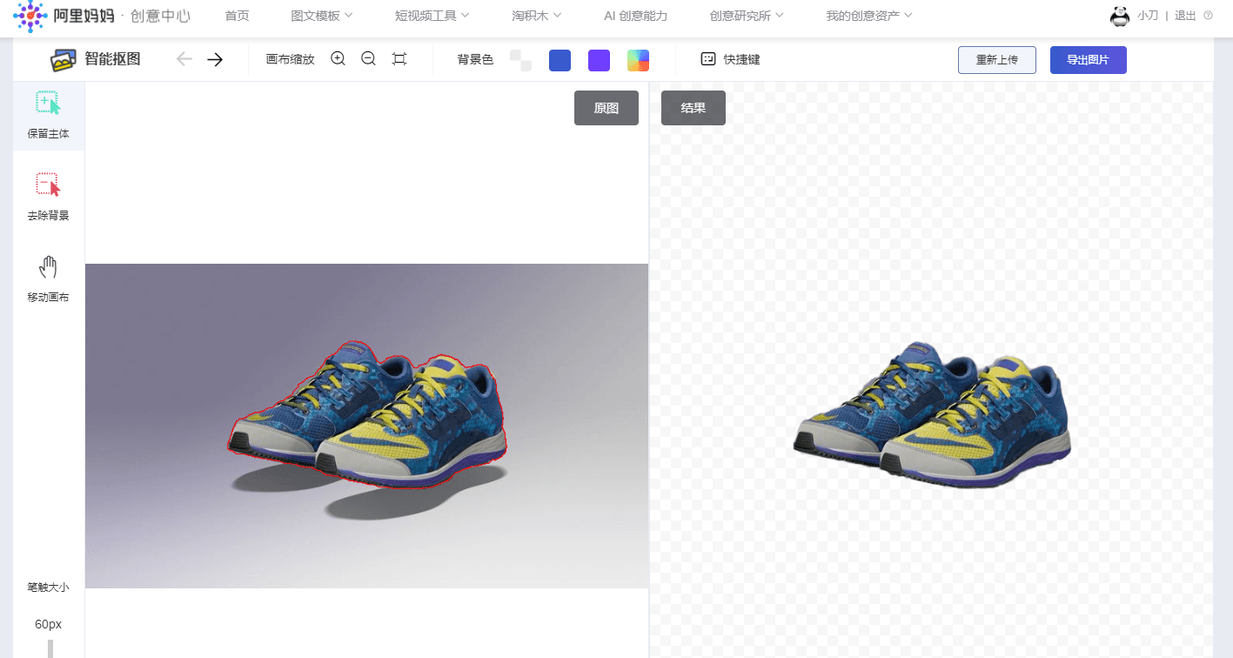The width and height of the screenshot is (1233, 658).
Task: Select the 去除背景 remove-background tool
Action: point(48,197)
